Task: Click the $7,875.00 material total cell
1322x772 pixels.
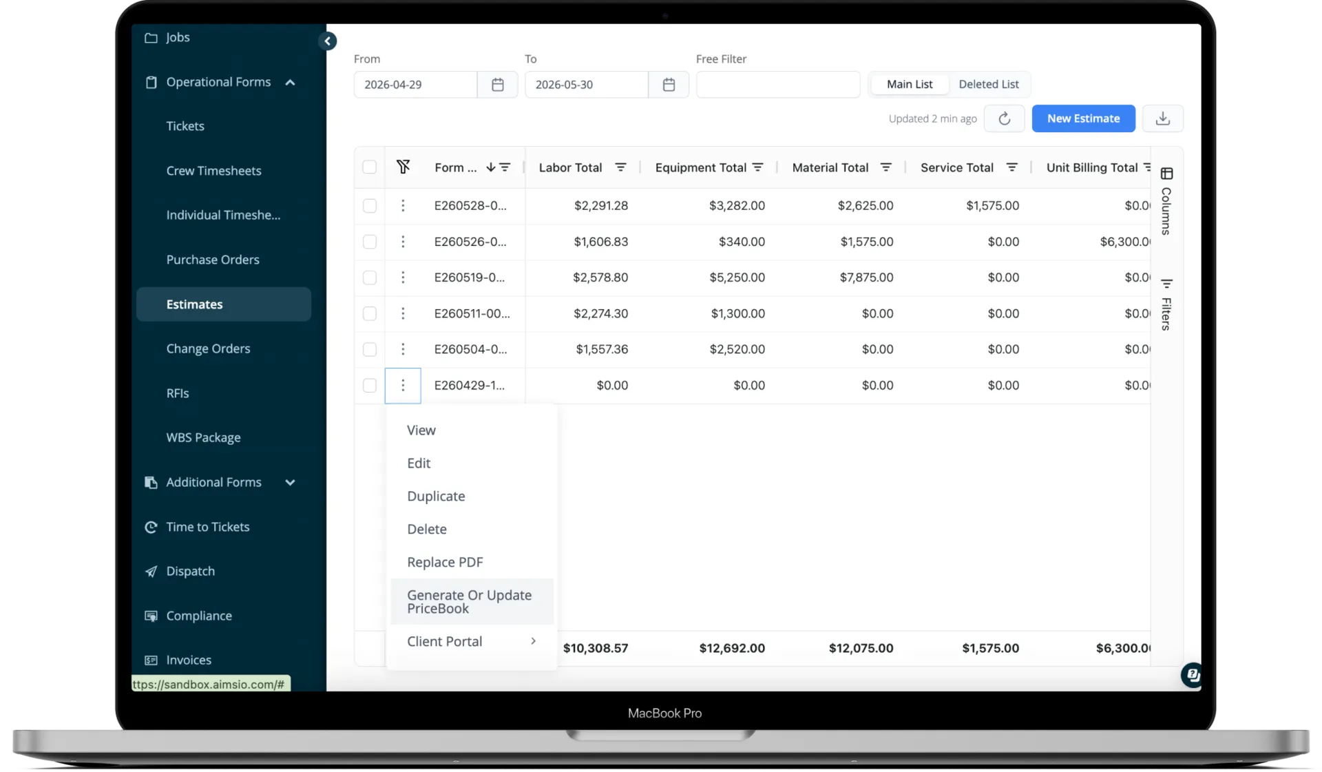Action: tap(865, 278)
